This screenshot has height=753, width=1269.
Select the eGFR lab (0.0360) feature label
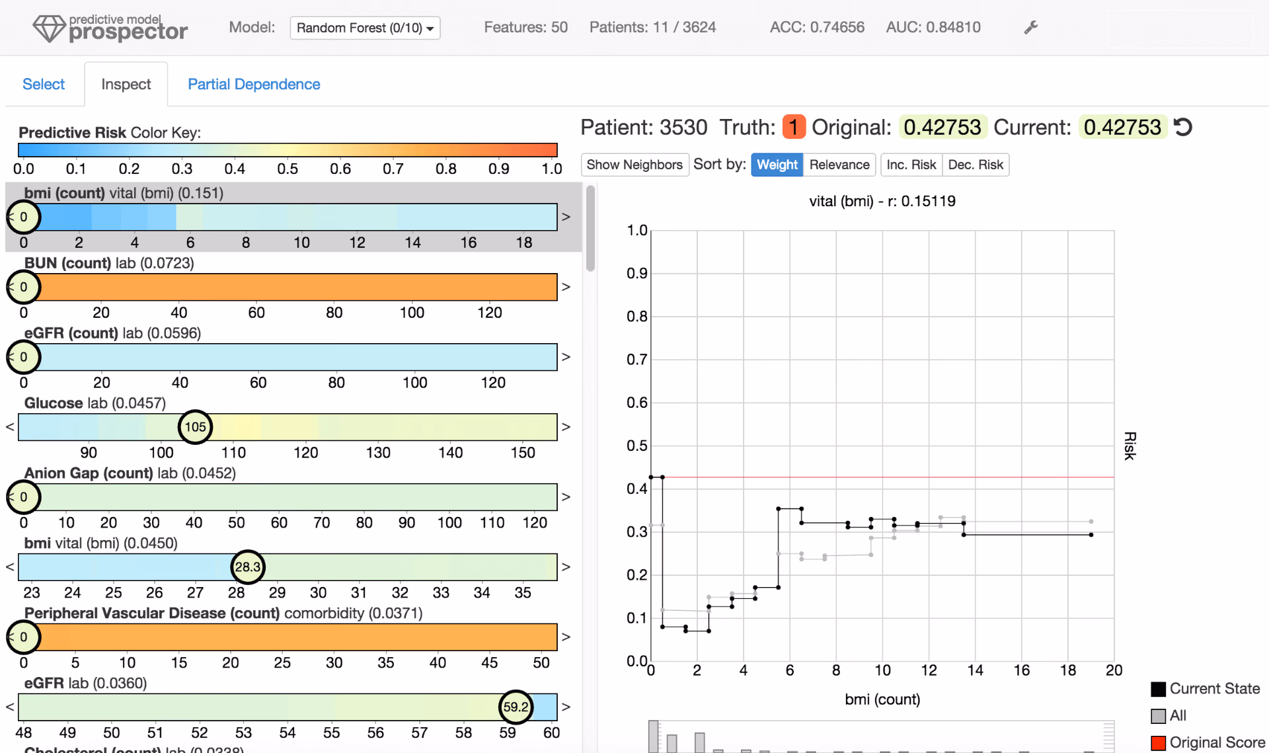tap(85, 684)
